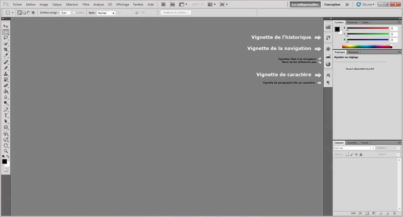Select the Eraser tool

[x=6, y=85]
